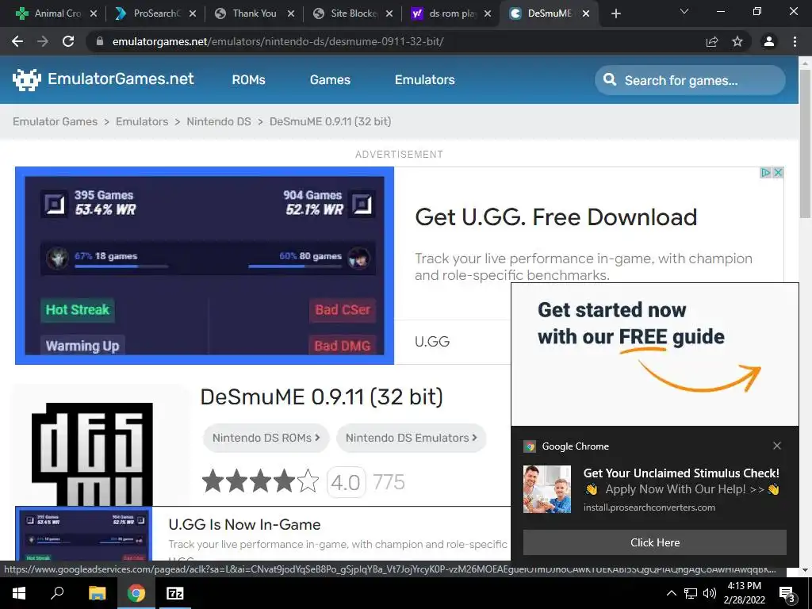Click the share page icon

tap(712, 41)
